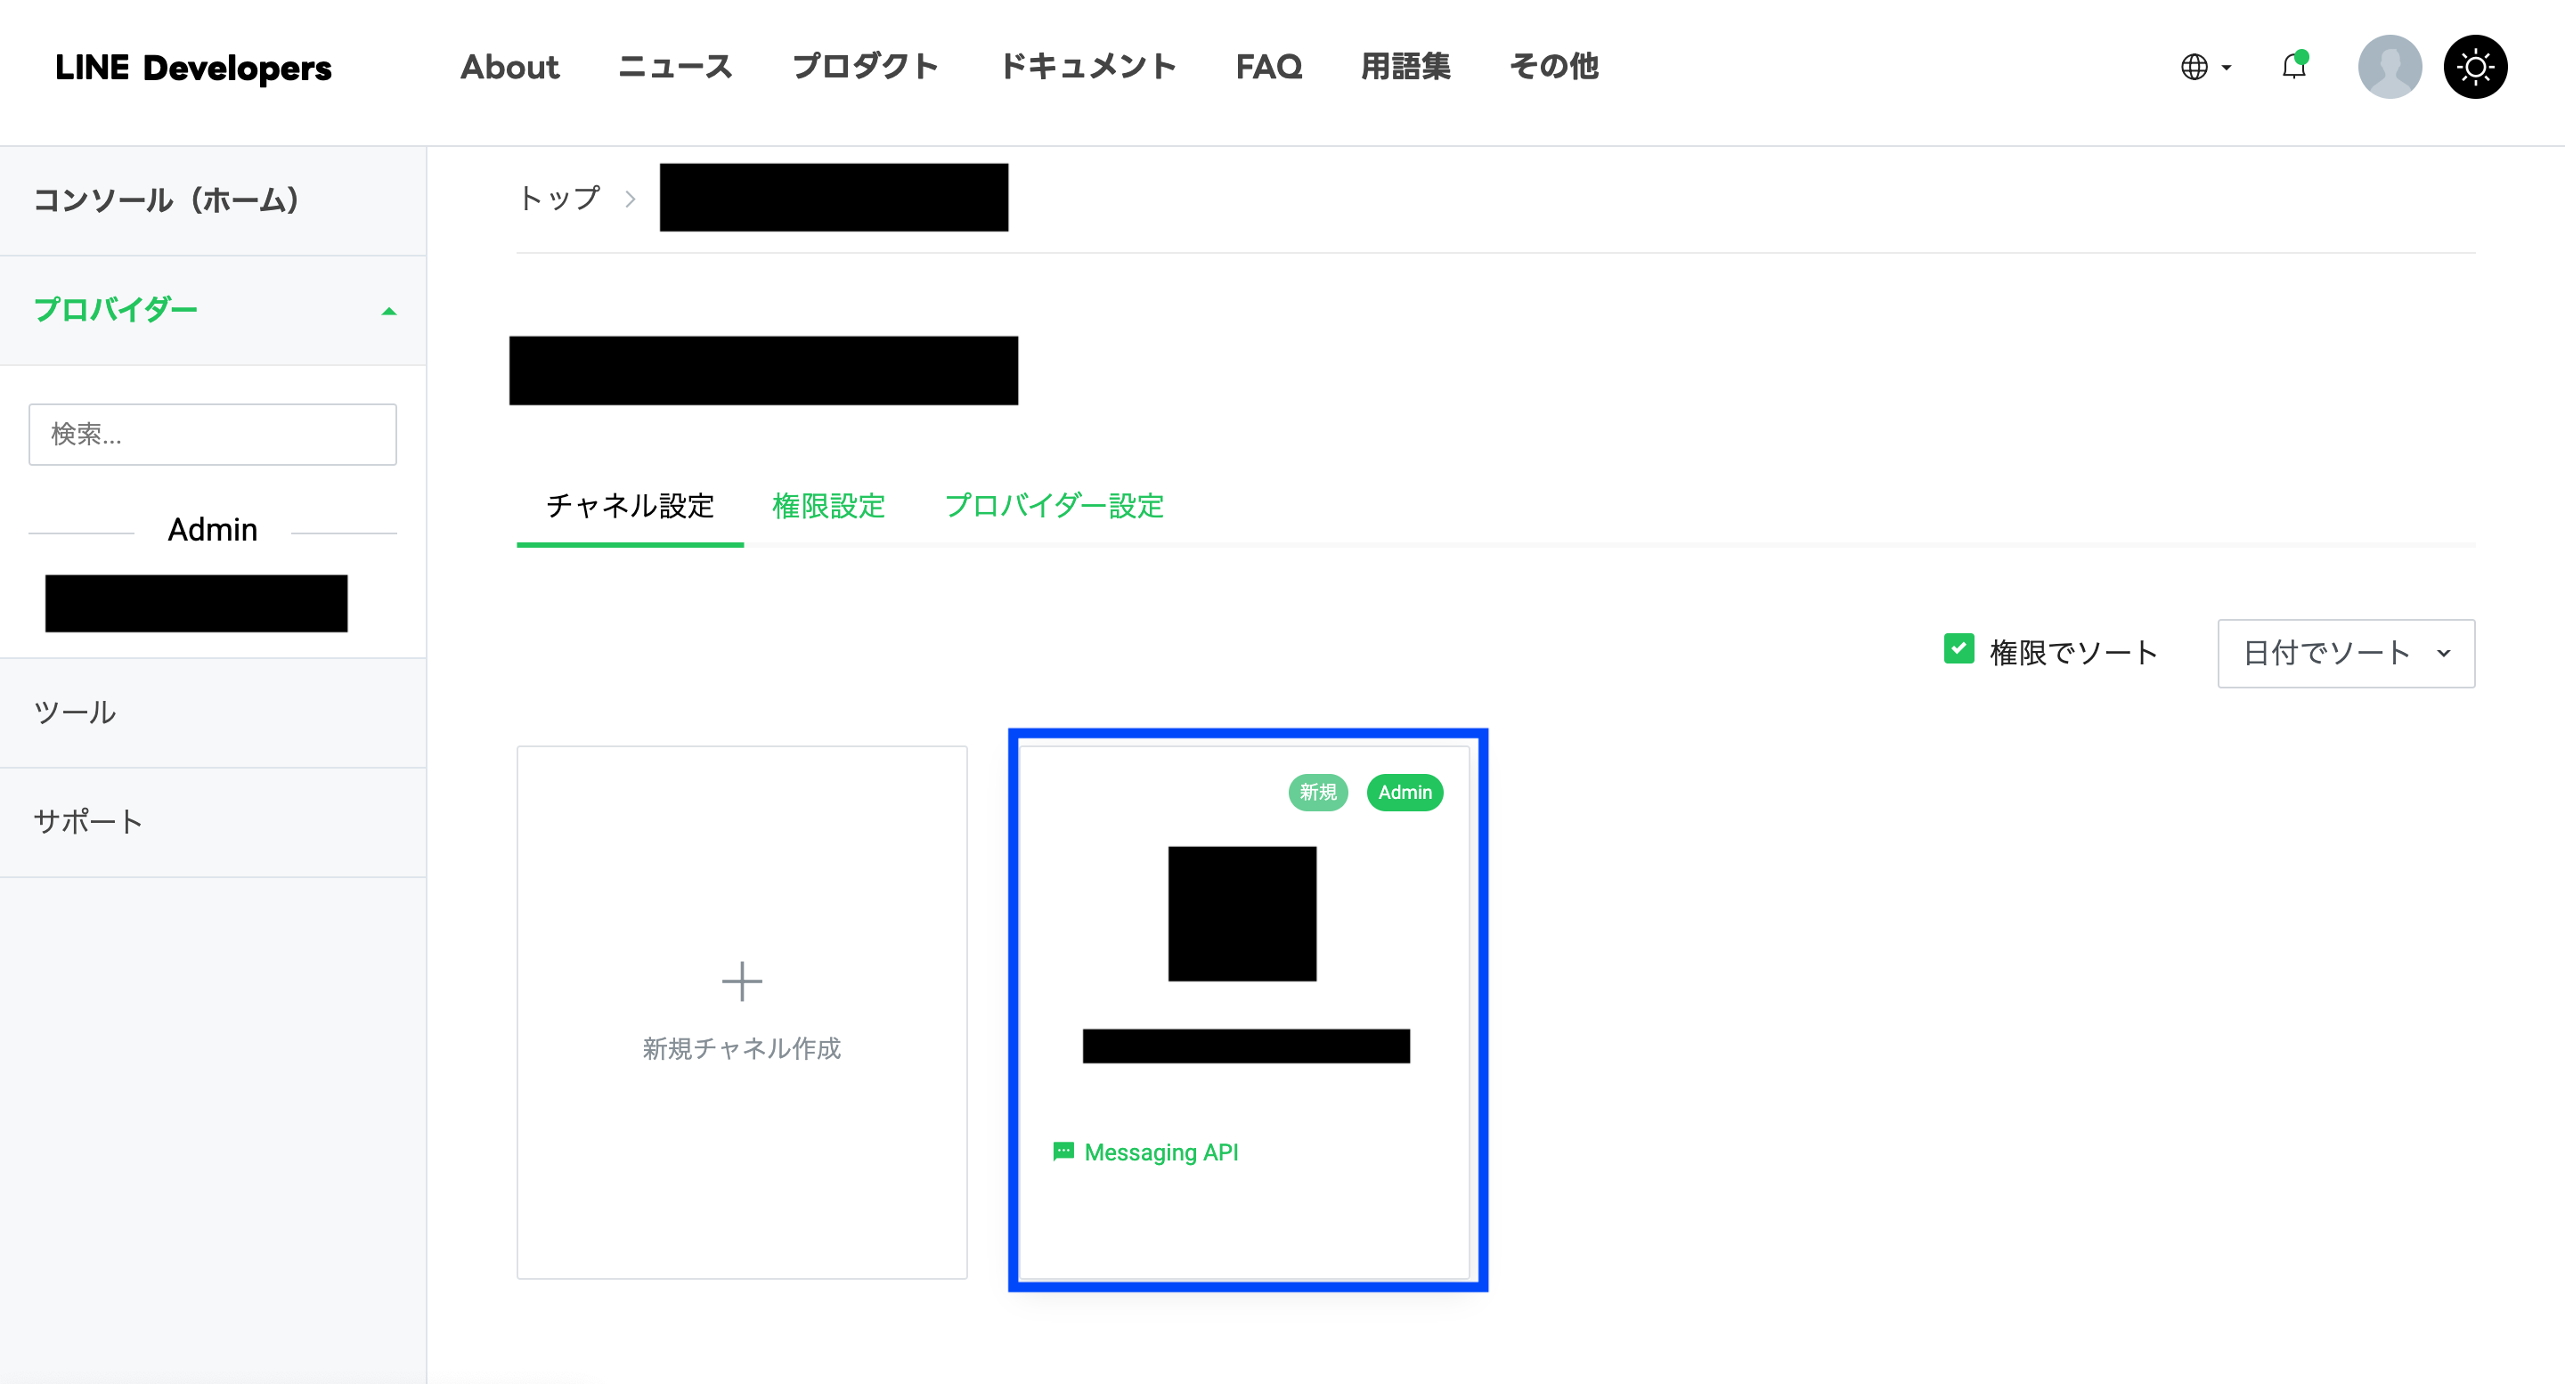Open language dropdown arrow next to globe
This screenshot has width=2565, height=1384.
coord(2227,68)
